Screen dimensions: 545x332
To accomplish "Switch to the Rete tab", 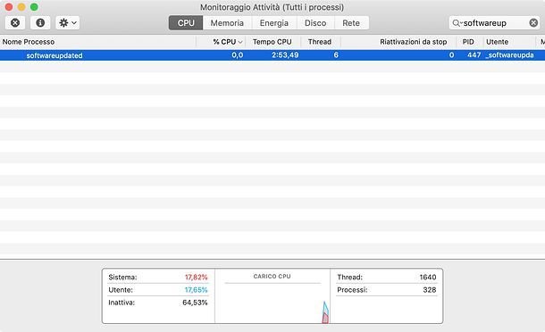I will 351,23.
